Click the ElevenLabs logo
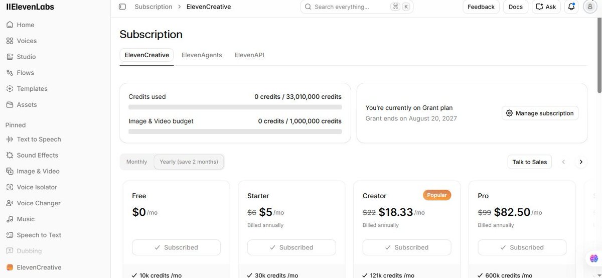Image resolution: width=602 pixels, height=278 pixels. (30, 7)
